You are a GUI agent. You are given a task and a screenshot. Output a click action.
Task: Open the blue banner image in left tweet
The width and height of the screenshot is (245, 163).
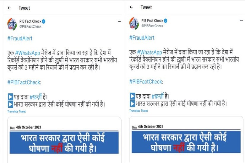[64, 143]
